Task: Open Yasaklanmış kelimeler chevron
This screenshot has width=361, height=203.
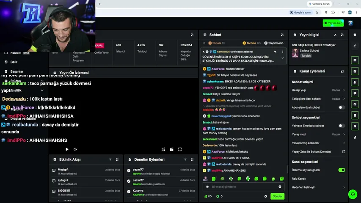Action: click(x=344, y=143)
